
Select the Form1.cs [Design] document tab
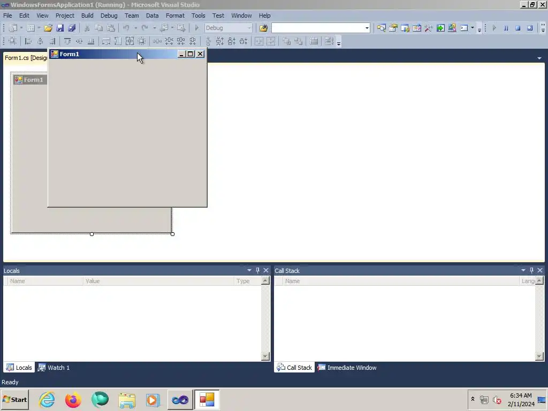(x=26, y=58)
